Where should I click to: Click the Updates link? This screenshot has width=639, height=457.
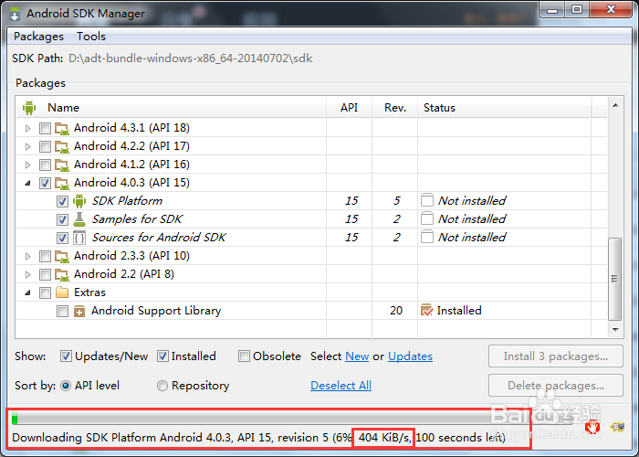pyautogui.click(x=410, y=356)
